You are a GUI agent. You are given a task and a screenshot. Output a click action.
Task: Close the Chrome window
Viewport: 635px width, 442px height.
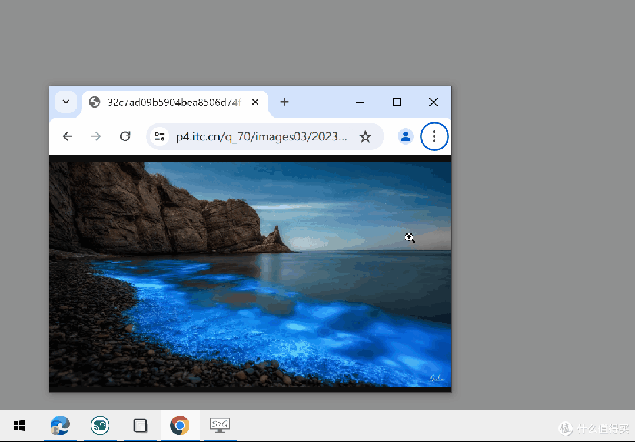[433, 102]
